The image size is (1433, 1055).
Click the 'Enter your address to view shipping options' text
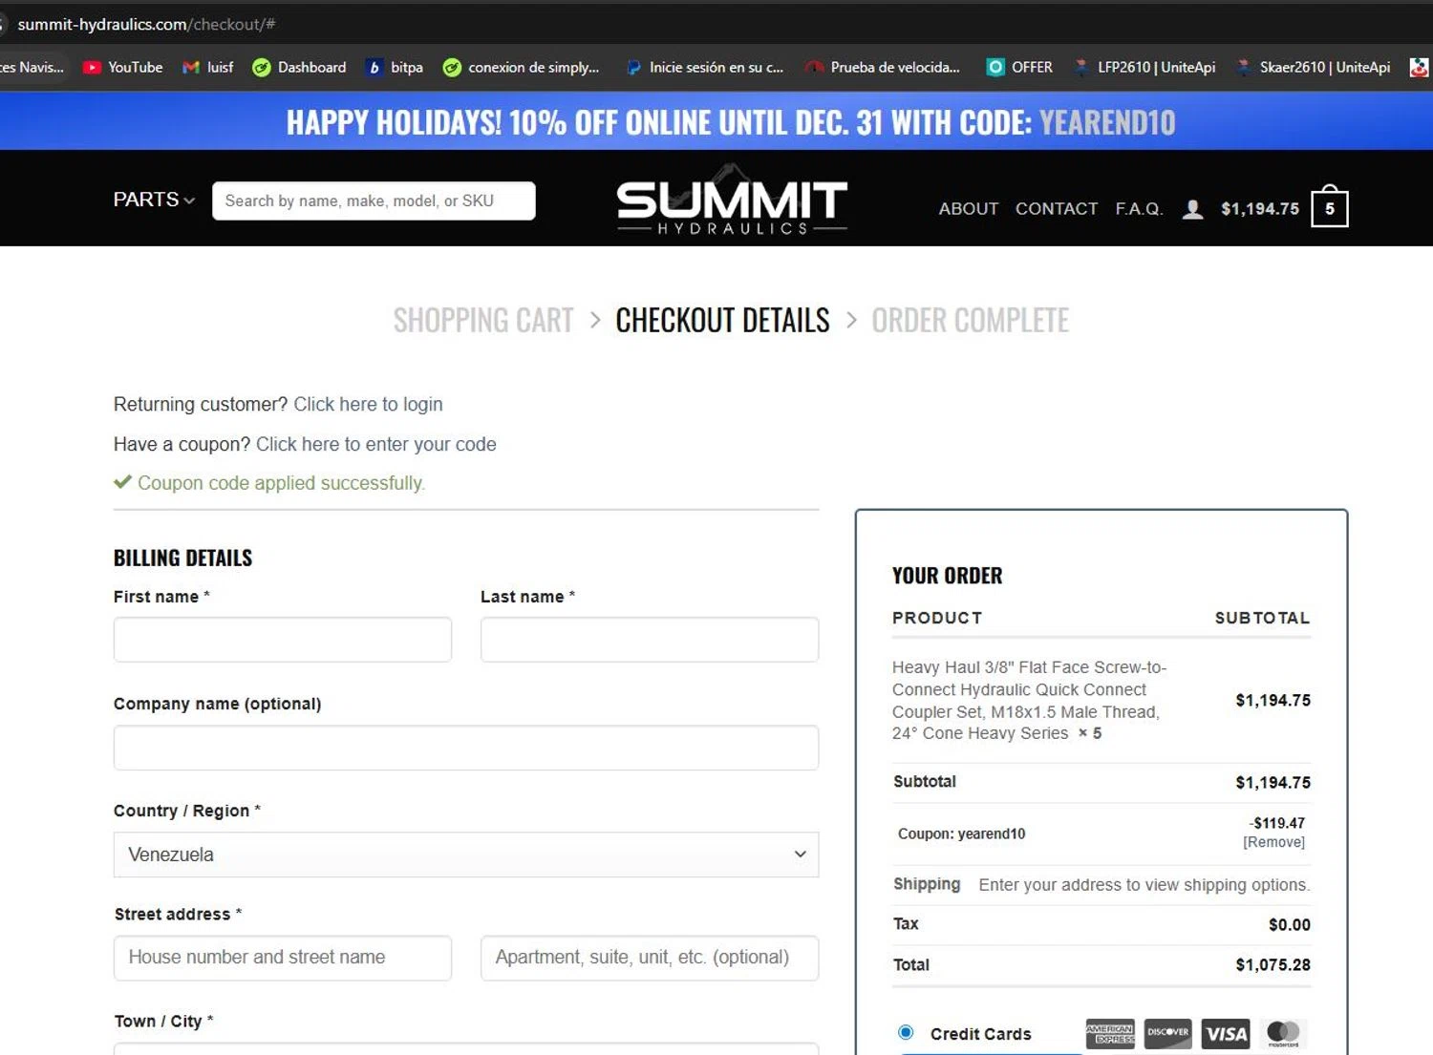click(1144, 885)
